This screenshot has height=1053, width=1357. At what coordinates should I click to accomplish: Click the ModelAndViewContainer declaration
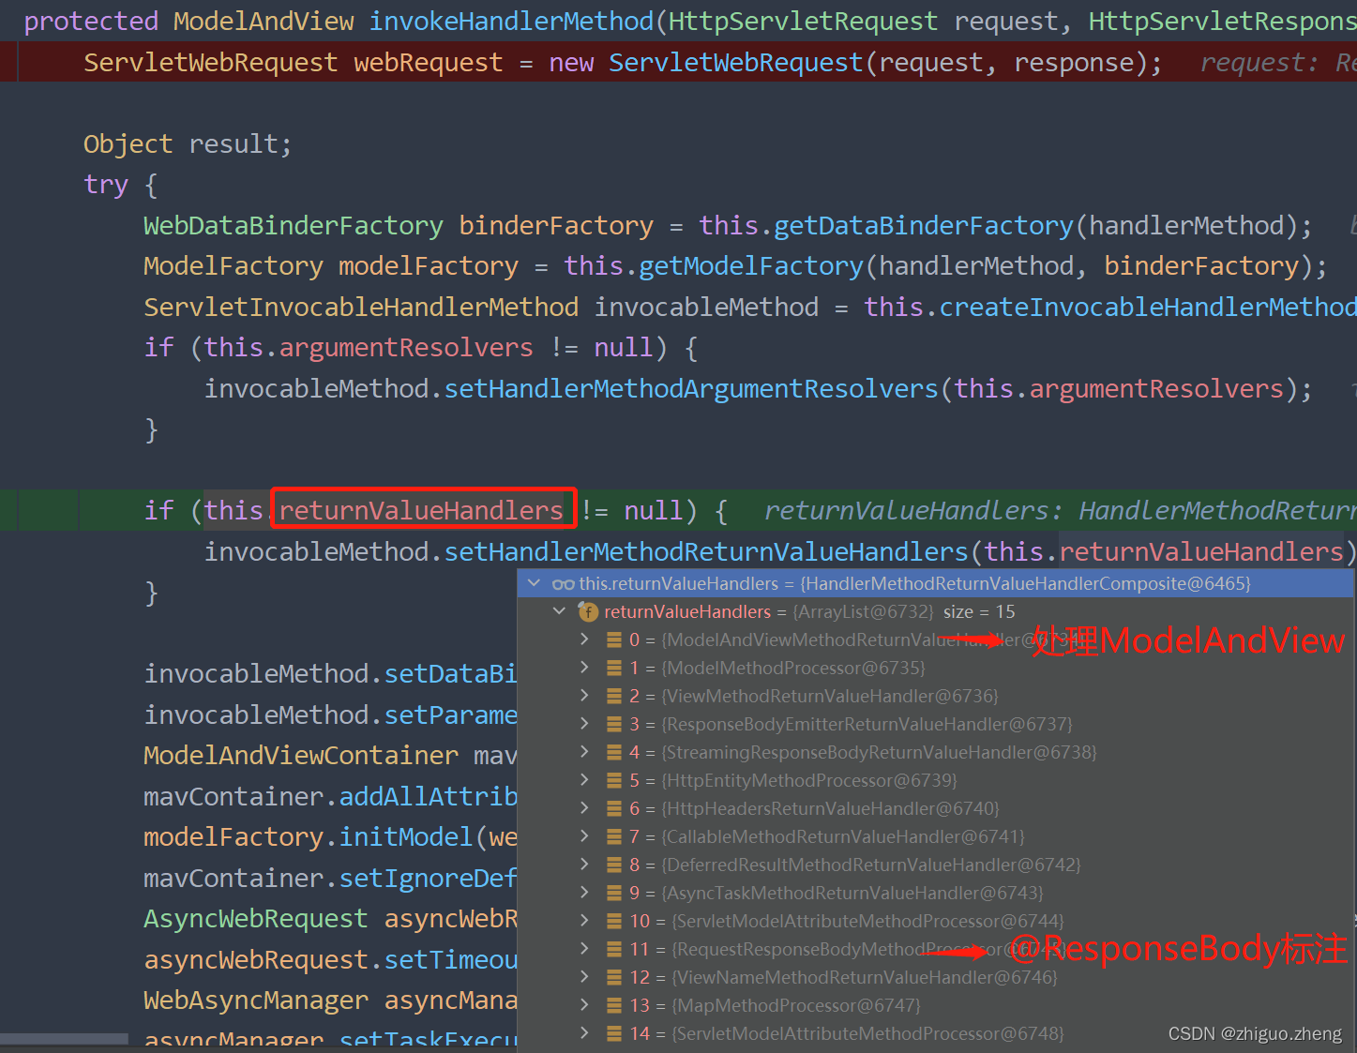coord(330,755)
